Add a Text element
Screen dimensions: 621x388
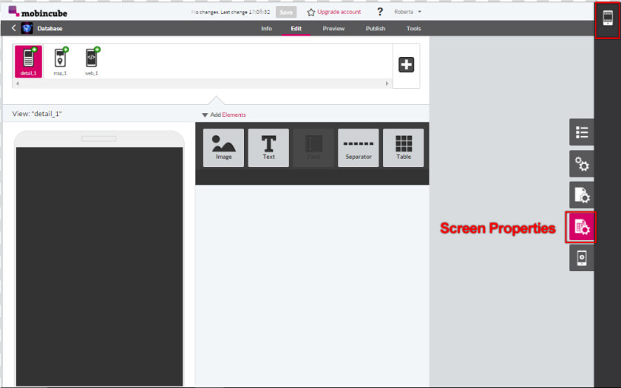(268, 148)
